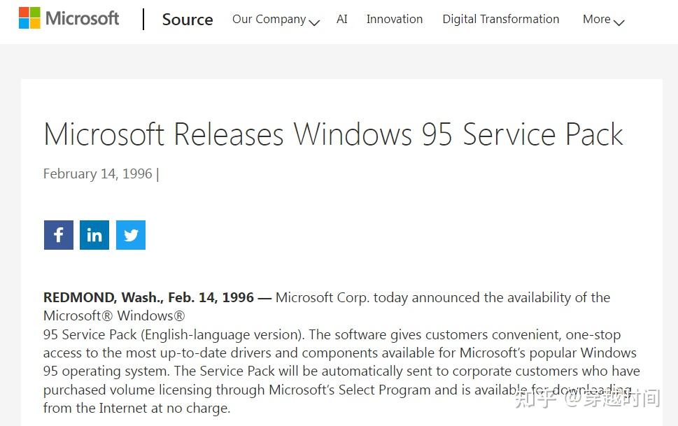Select the February 14, 1996 date text
This screenshot has height=426, width=678.
pyautogui.click(x=97, y=173)
